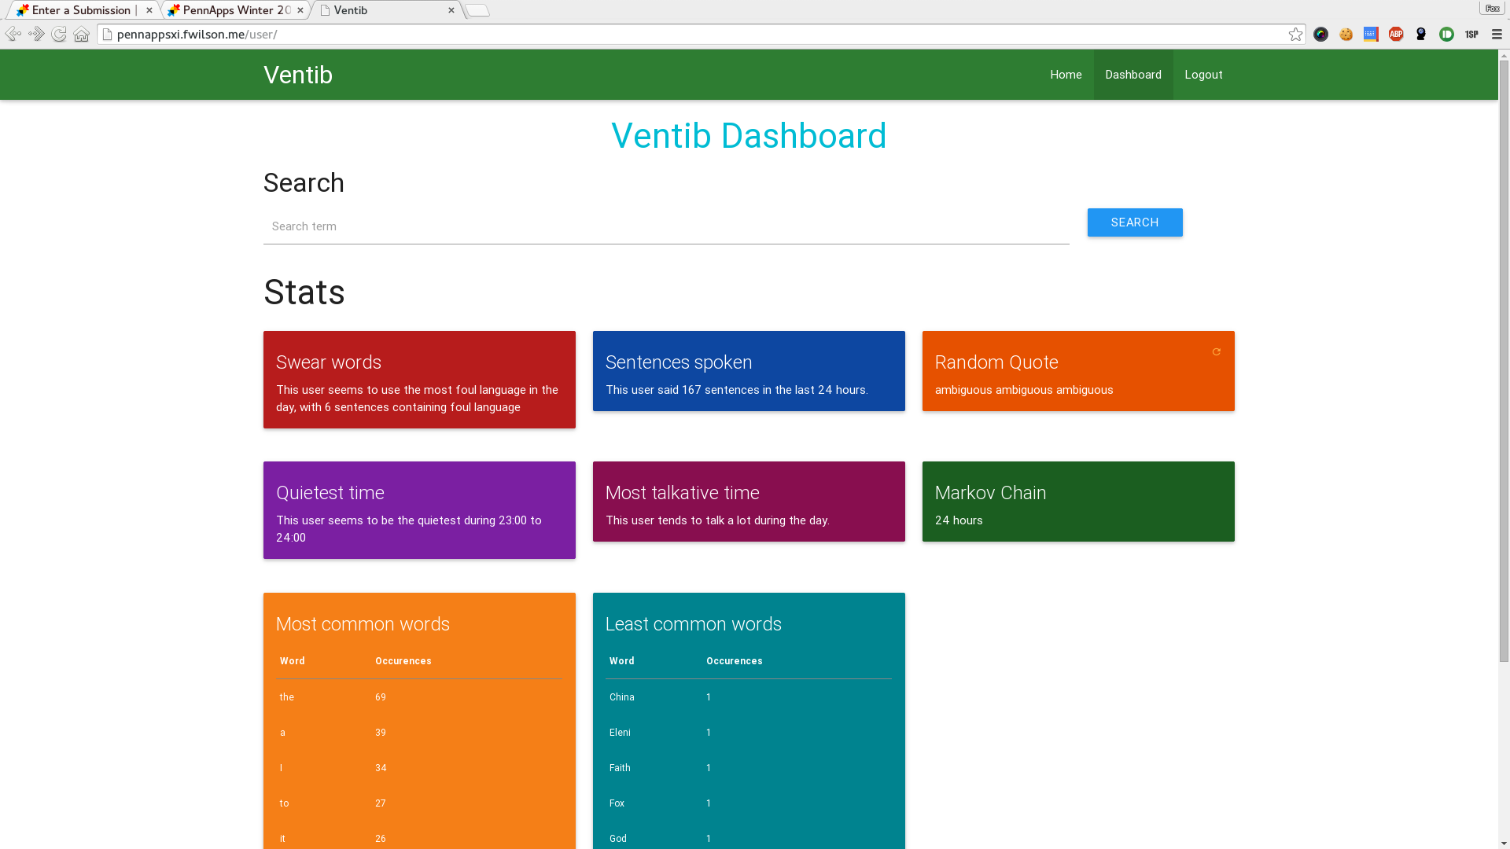Image resolution: width=1510 pixels, height=849 pixels.
Task: Open the Pushbullet extension icon
Action: (x=1446, y=35)
